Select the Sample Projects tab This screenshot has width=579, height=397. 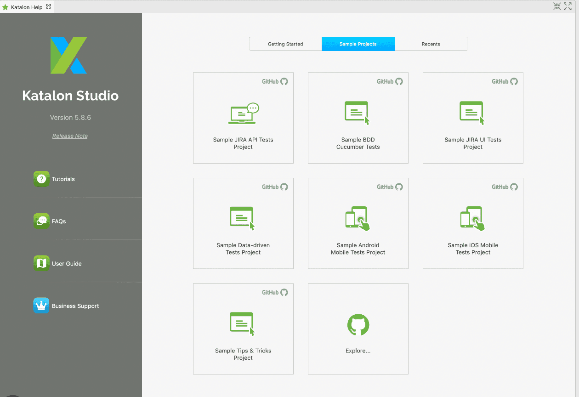click(358, 44)
